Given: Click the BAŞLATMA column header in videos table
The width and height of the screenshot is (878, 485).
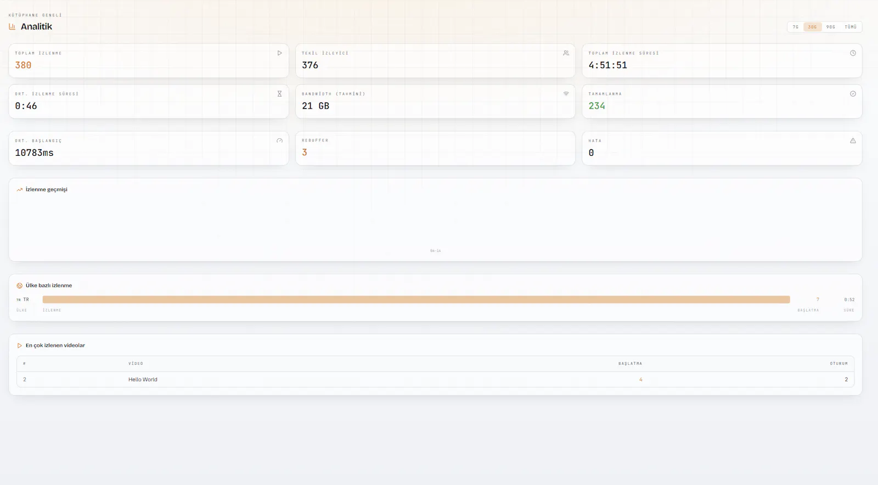Looking at the screenshot, I should 630,364.
